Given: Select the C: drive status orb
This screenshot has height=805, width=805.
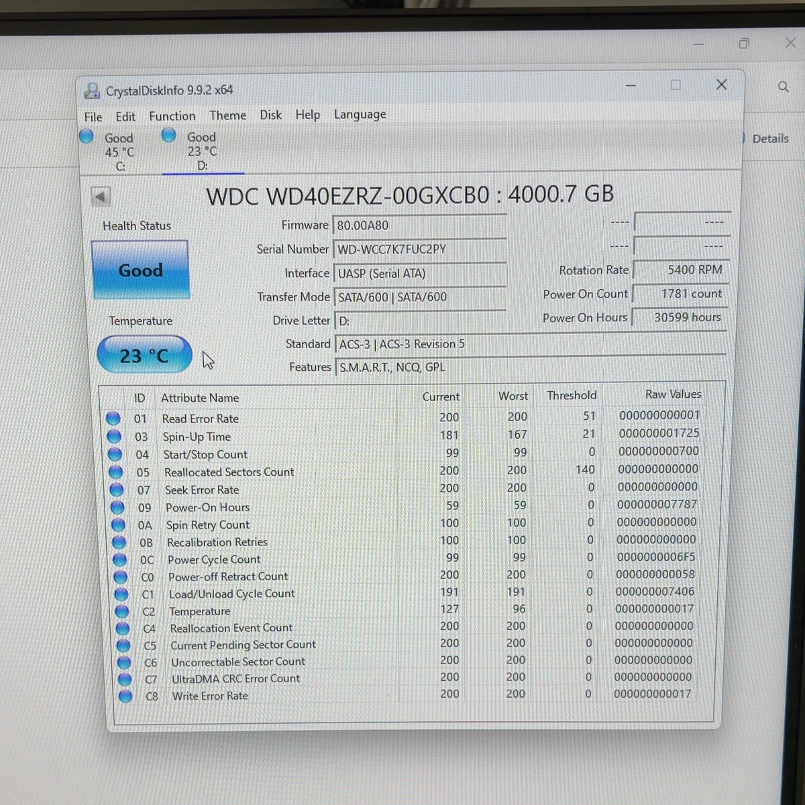Looking at the screenshot, I should [87, 137].
